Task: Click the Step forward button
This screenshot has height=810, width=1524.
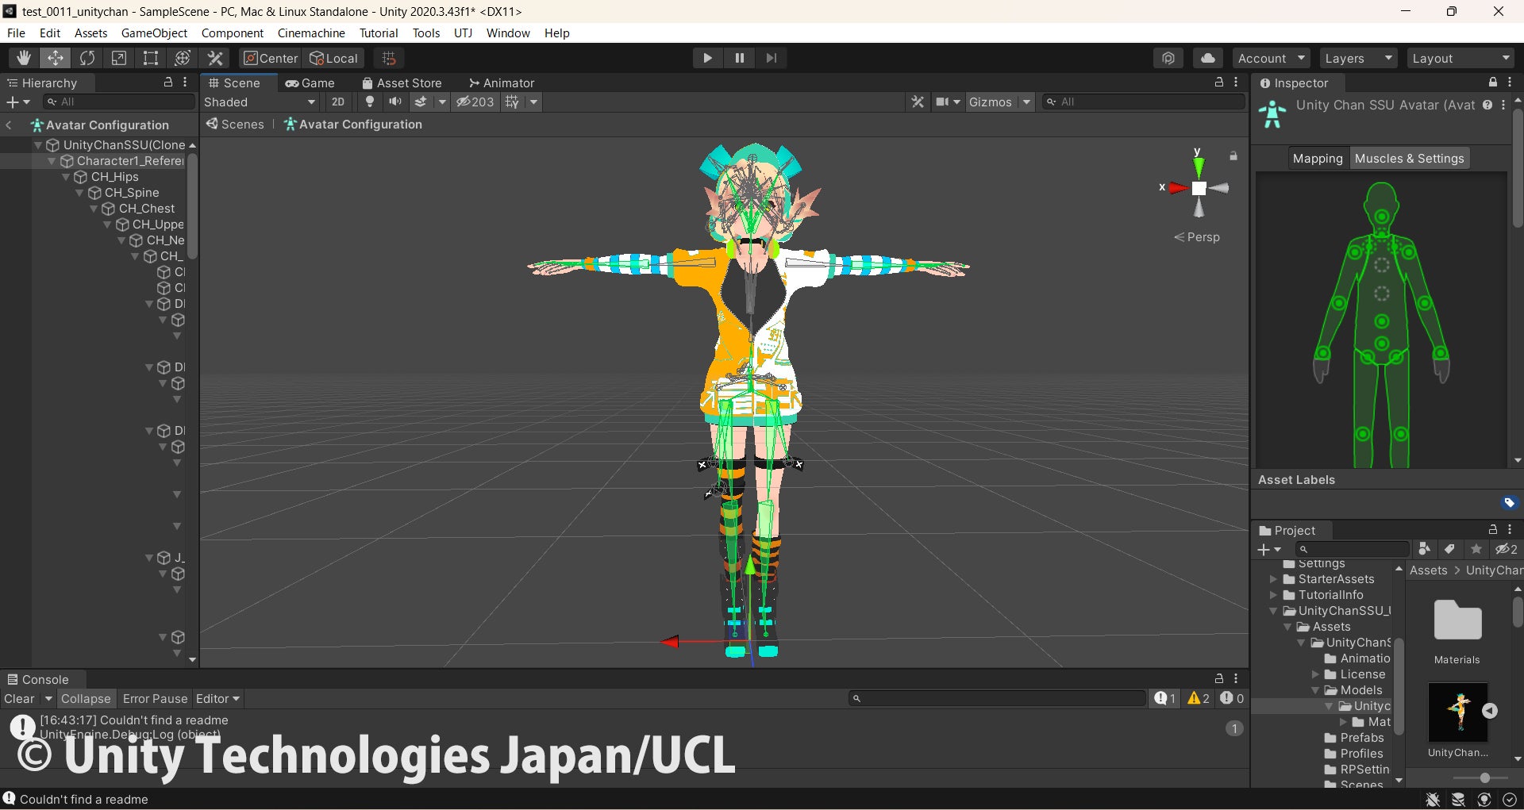Action: click(771, 58)
